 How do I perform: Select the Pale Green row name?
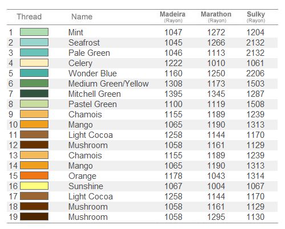tap(89, 53)
